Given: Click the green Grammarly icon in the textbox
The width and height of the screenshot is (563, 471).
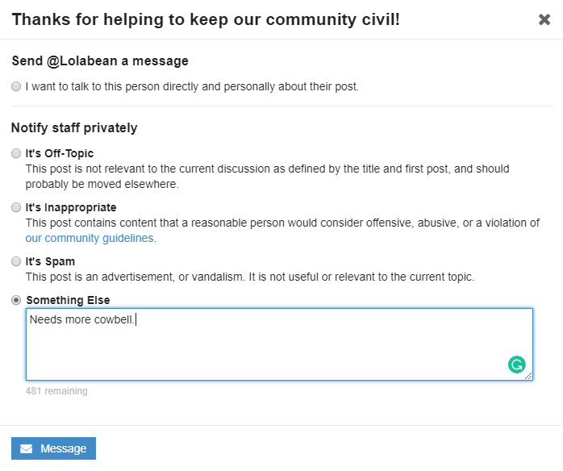Looking at the screenshot, I should pyautogui.click(x=516, y=365).
